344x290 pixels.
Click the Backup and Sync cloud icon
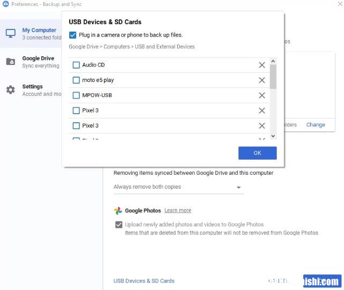(x=6, y=4)
